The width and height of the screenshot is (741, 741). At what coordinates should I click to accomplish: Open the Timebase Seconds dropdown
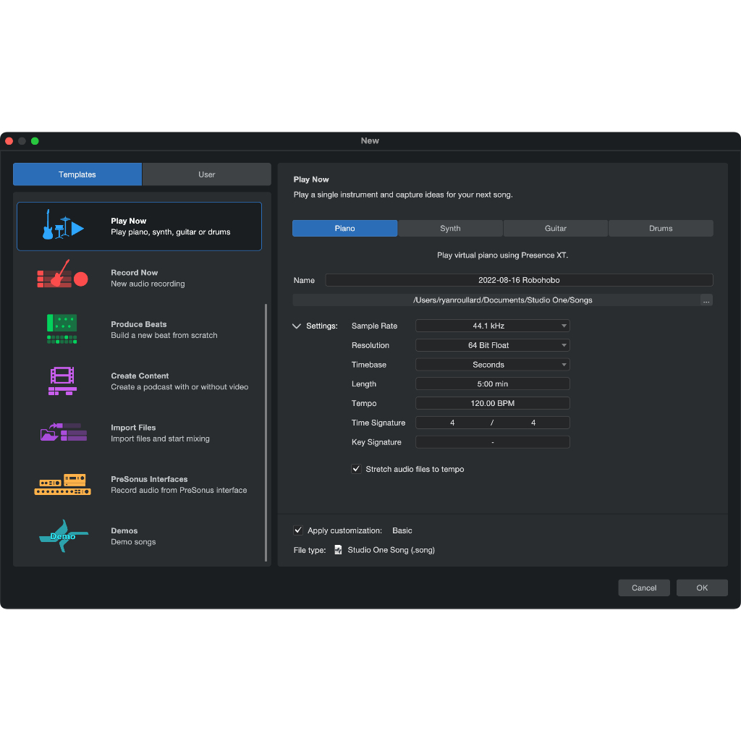pyautogui.click(x=492, y=365)
